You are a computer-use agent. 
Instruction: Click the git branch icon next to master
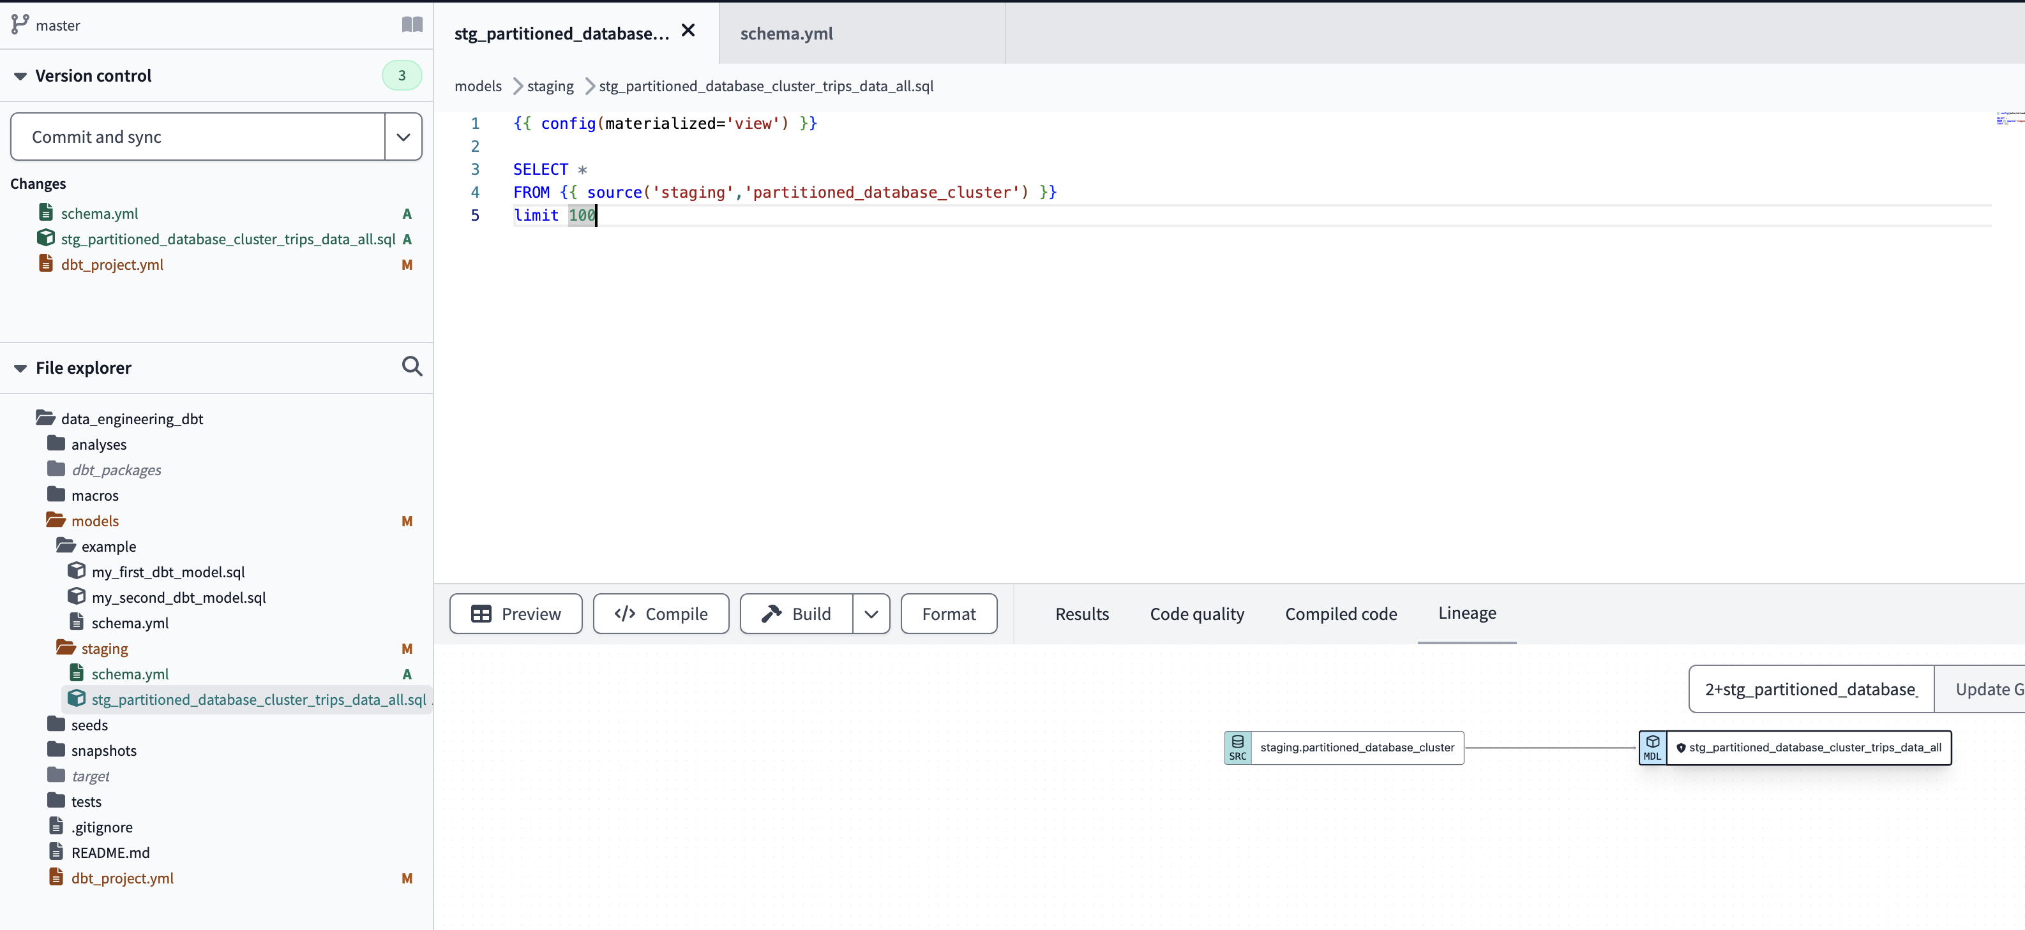pos(20,24)
